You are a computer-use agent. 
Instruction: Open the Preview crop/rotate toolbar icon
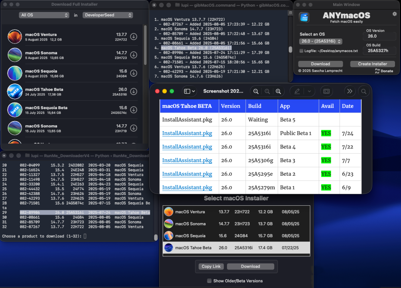(326, 91)
